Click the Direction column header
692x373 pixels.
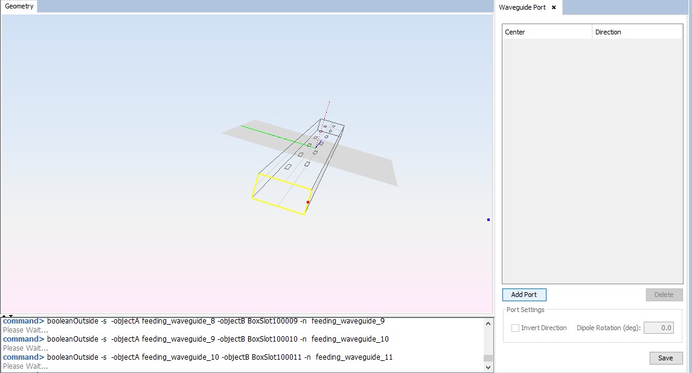637,32
